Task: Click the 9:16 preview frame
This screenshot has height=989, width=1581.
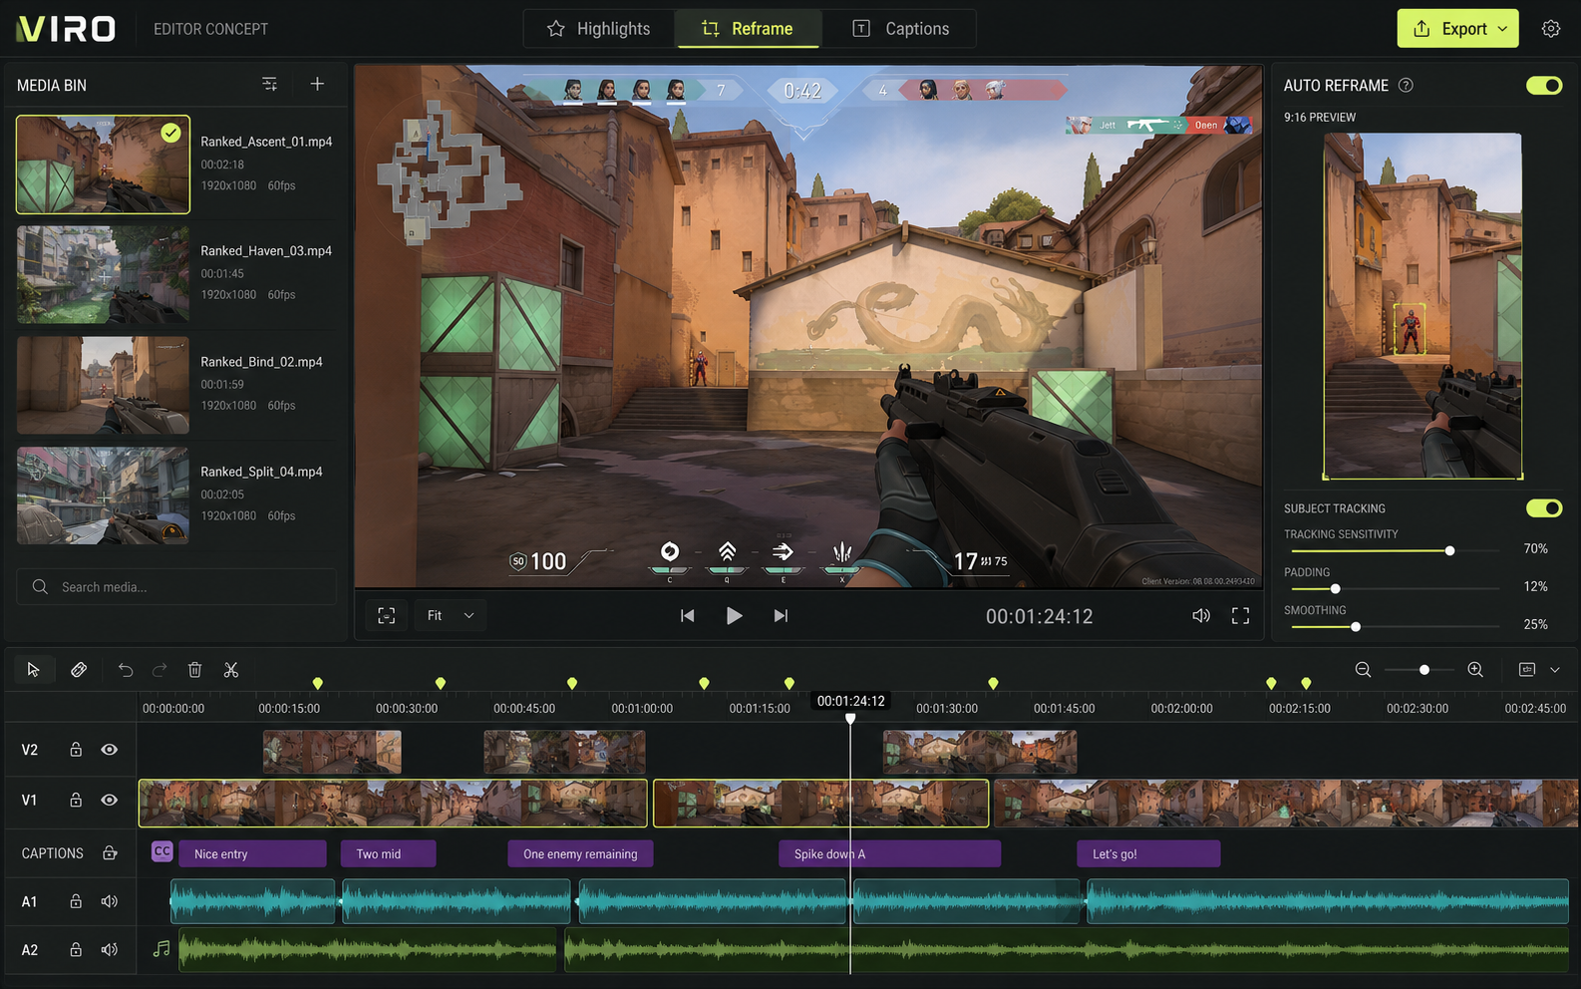Action: click(1423, 306)
